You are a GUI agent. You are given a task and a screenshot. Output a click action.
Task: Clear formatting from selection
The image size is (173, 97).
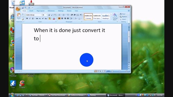[55, 15]
